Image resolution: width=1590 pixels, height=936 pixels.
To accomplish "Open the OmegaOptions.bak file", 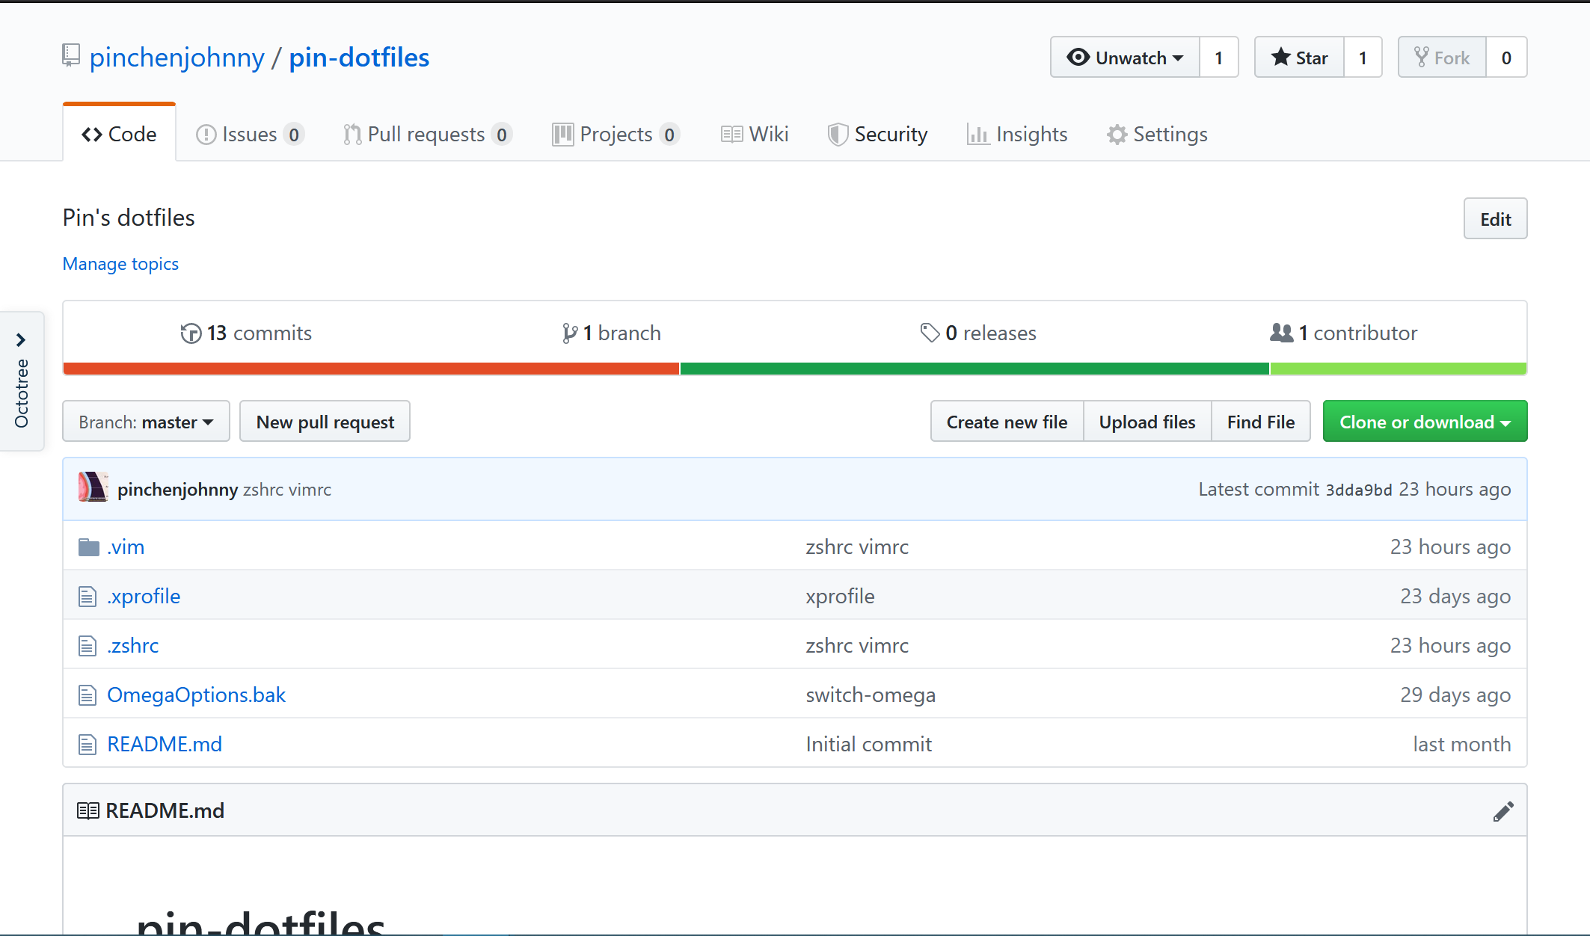I will [196, 695].
